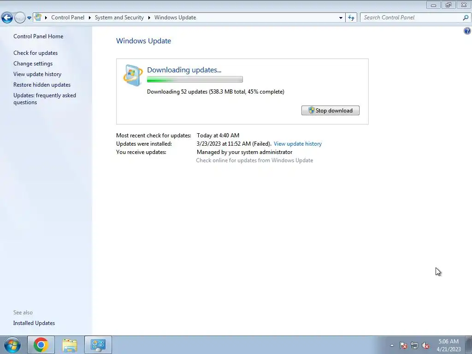Select Windows Update breadcrumb
The height and width of the screenshot is (354, 472).
pos(175,18)
